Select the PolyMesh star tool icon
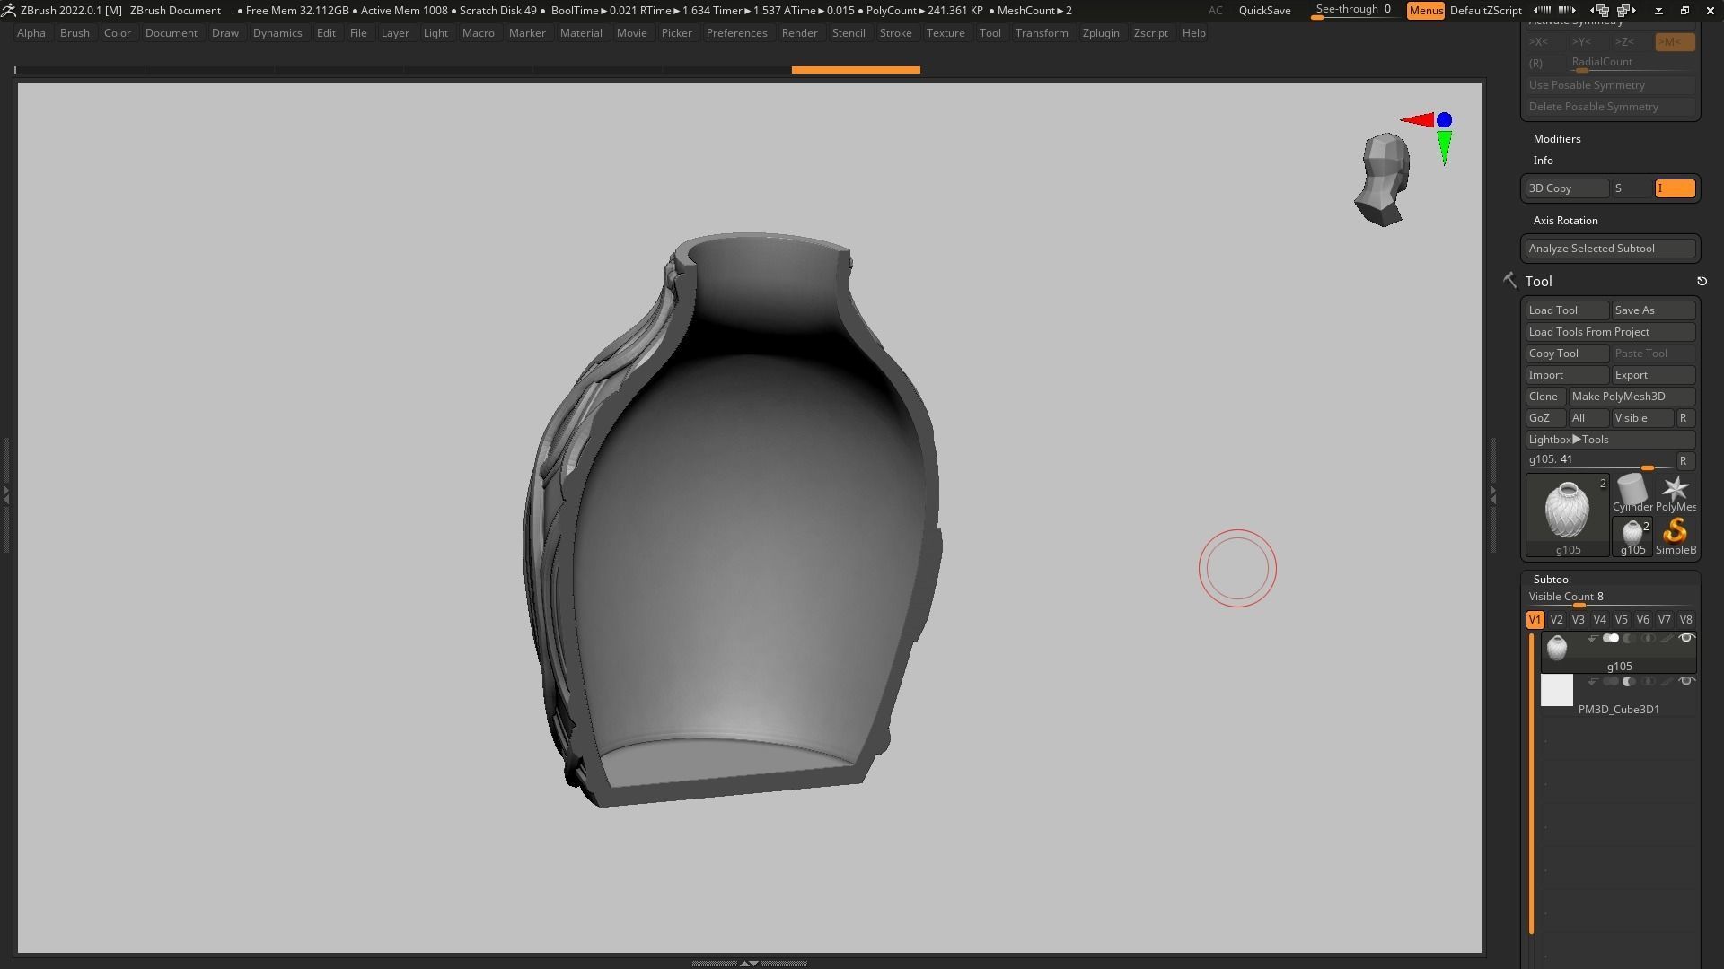 [1675, 492]
